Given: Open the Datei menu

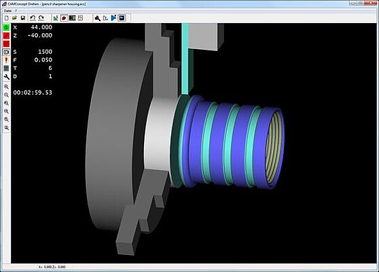Looking at the screenshot, I should 7,11.
